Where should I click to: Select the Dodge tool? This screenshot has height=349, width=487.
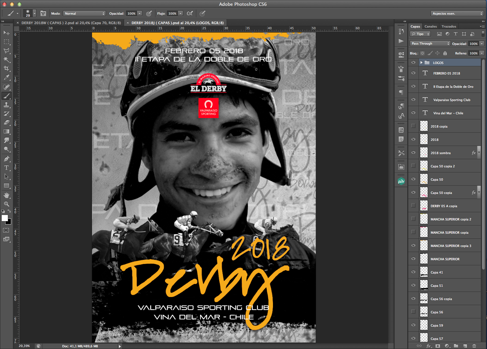point(6,149)
